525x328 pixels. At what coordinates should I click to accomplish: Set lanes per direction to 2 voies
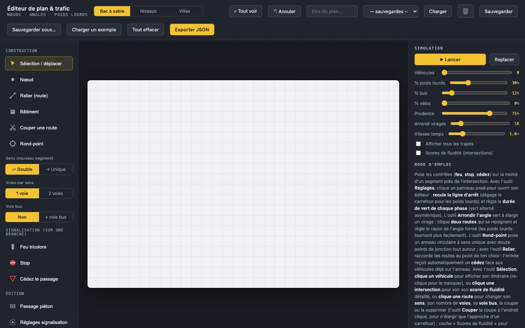click(56, 193)
